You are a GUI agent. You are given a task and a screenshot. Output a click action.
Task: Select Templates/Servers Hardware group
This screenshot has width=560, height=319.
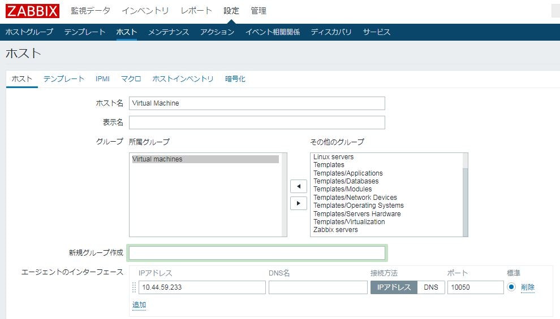357,214
